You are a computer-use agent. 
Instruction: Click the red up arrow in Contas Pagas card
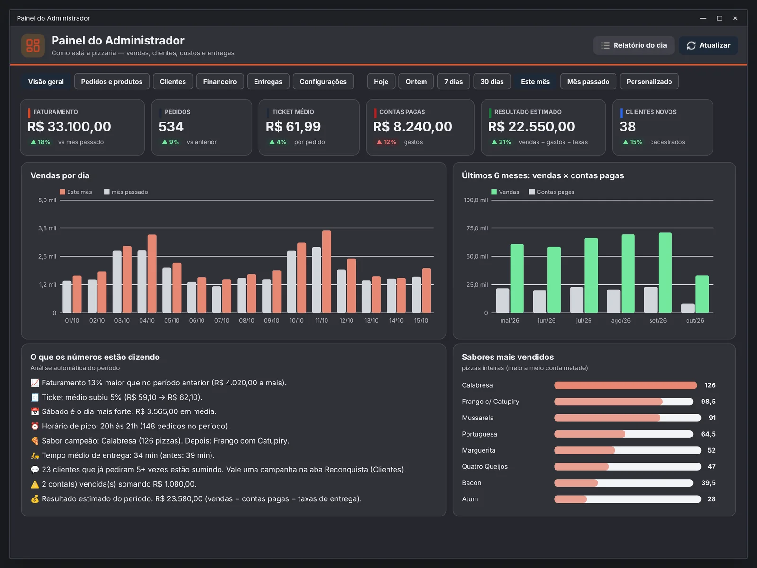pos(379,142)
